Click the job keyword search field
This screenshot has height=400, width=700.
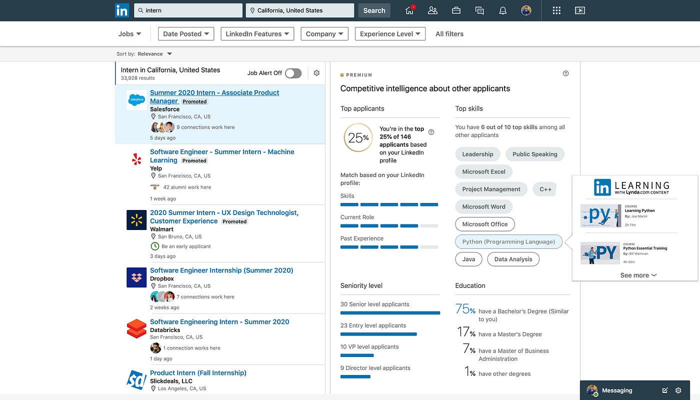pyautogui.click(x=188, y=10)
